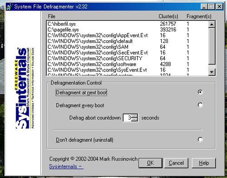Select the config\SAM file entry

[x=127, y=47]
